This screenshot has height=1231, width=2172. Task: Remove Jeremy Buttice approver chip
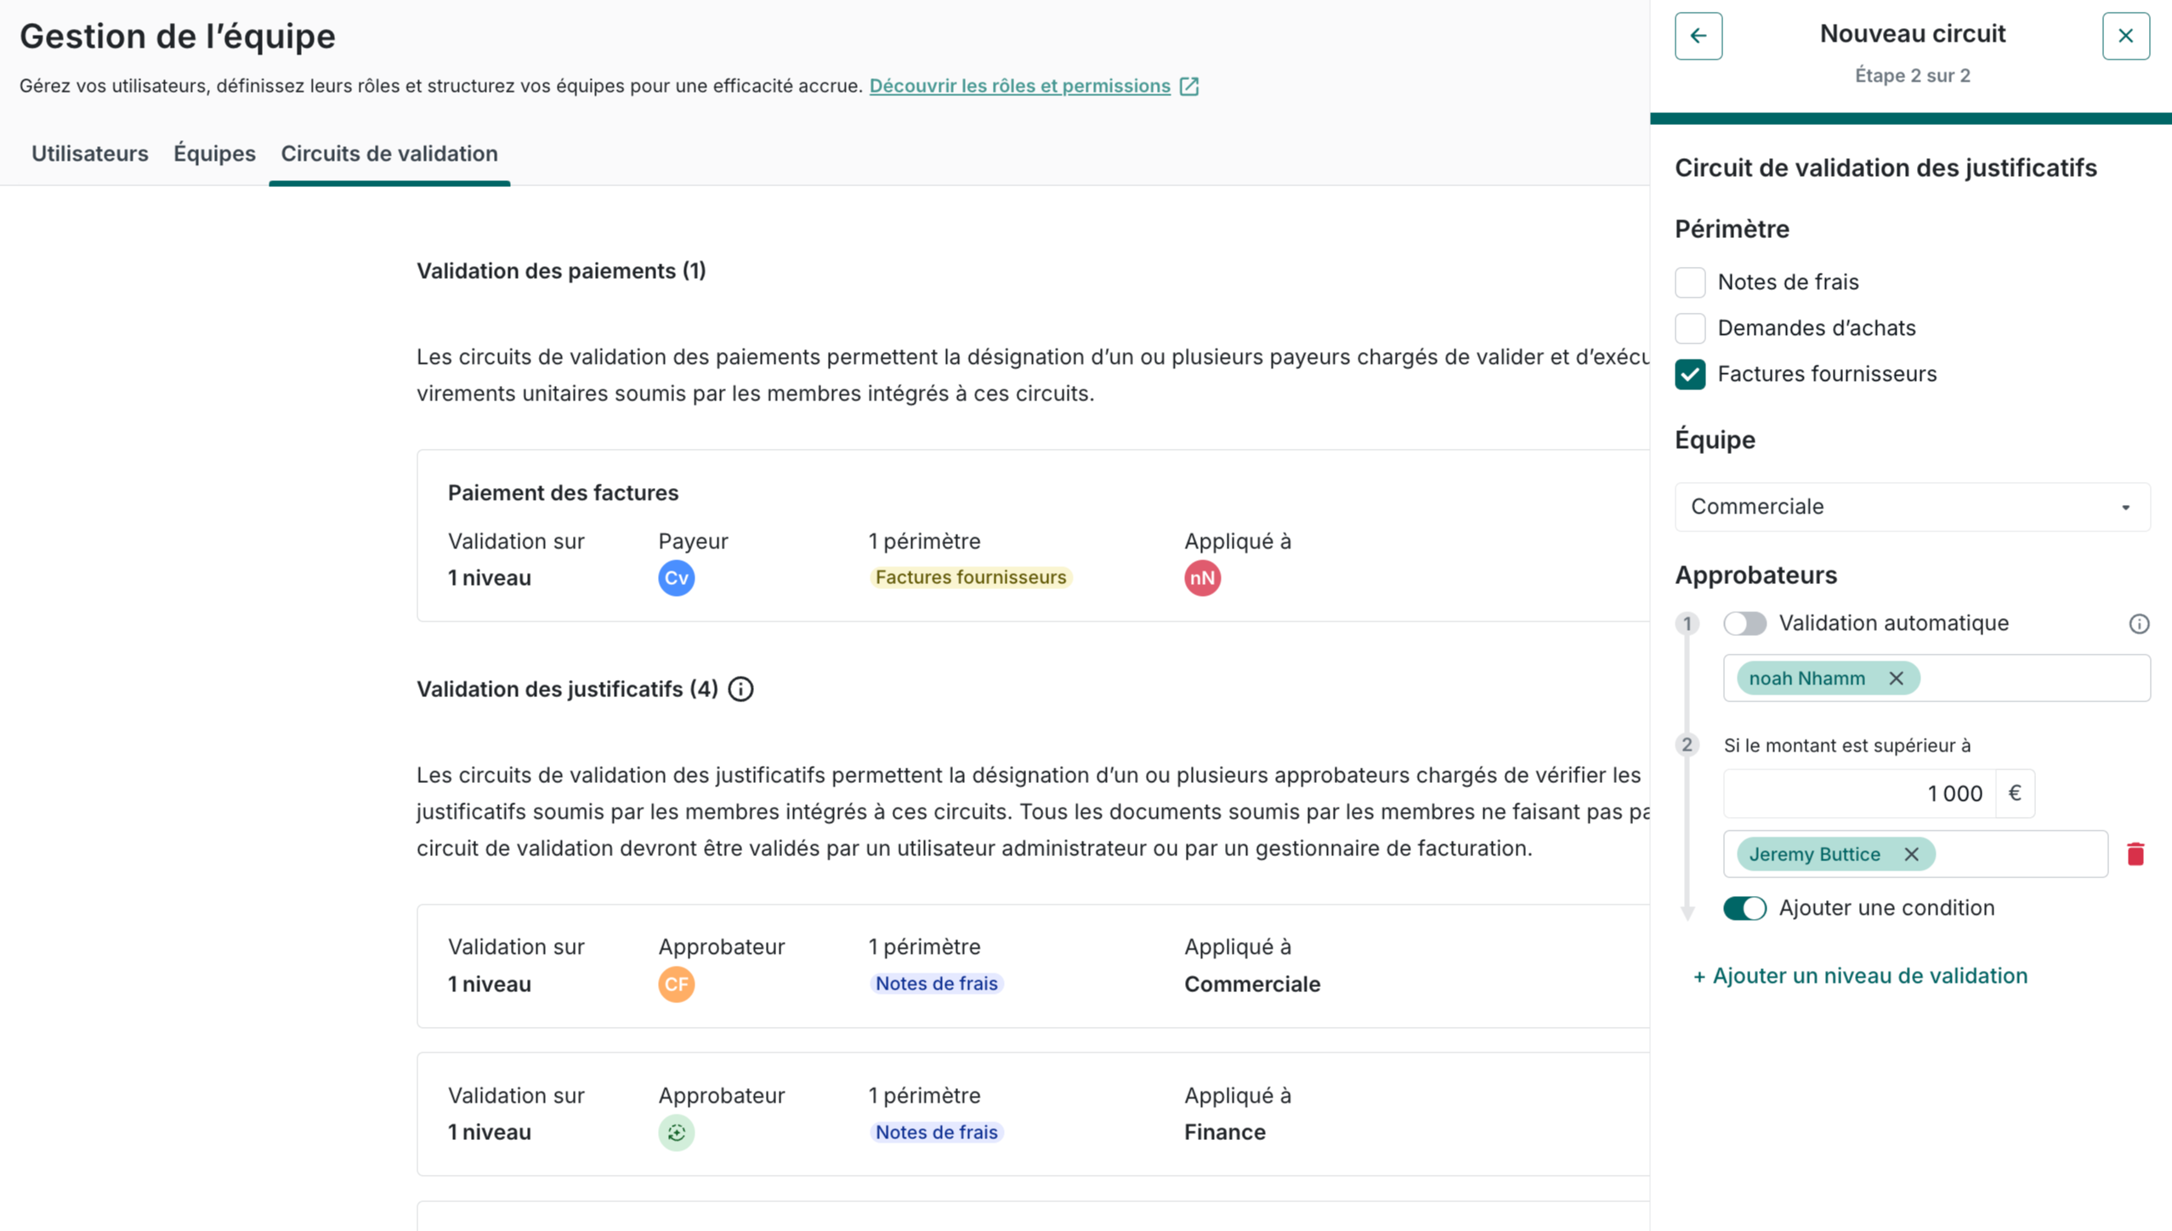click(1911, 854)
